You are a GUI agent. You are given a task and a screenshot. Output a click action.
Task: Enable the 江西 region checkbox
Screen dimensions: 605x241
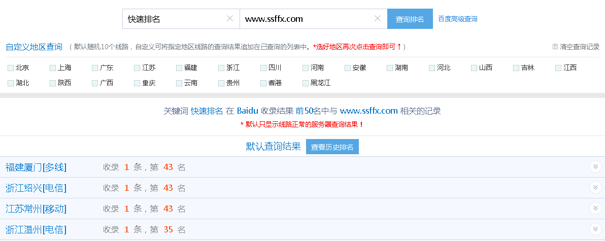click(x=558, y=68)
